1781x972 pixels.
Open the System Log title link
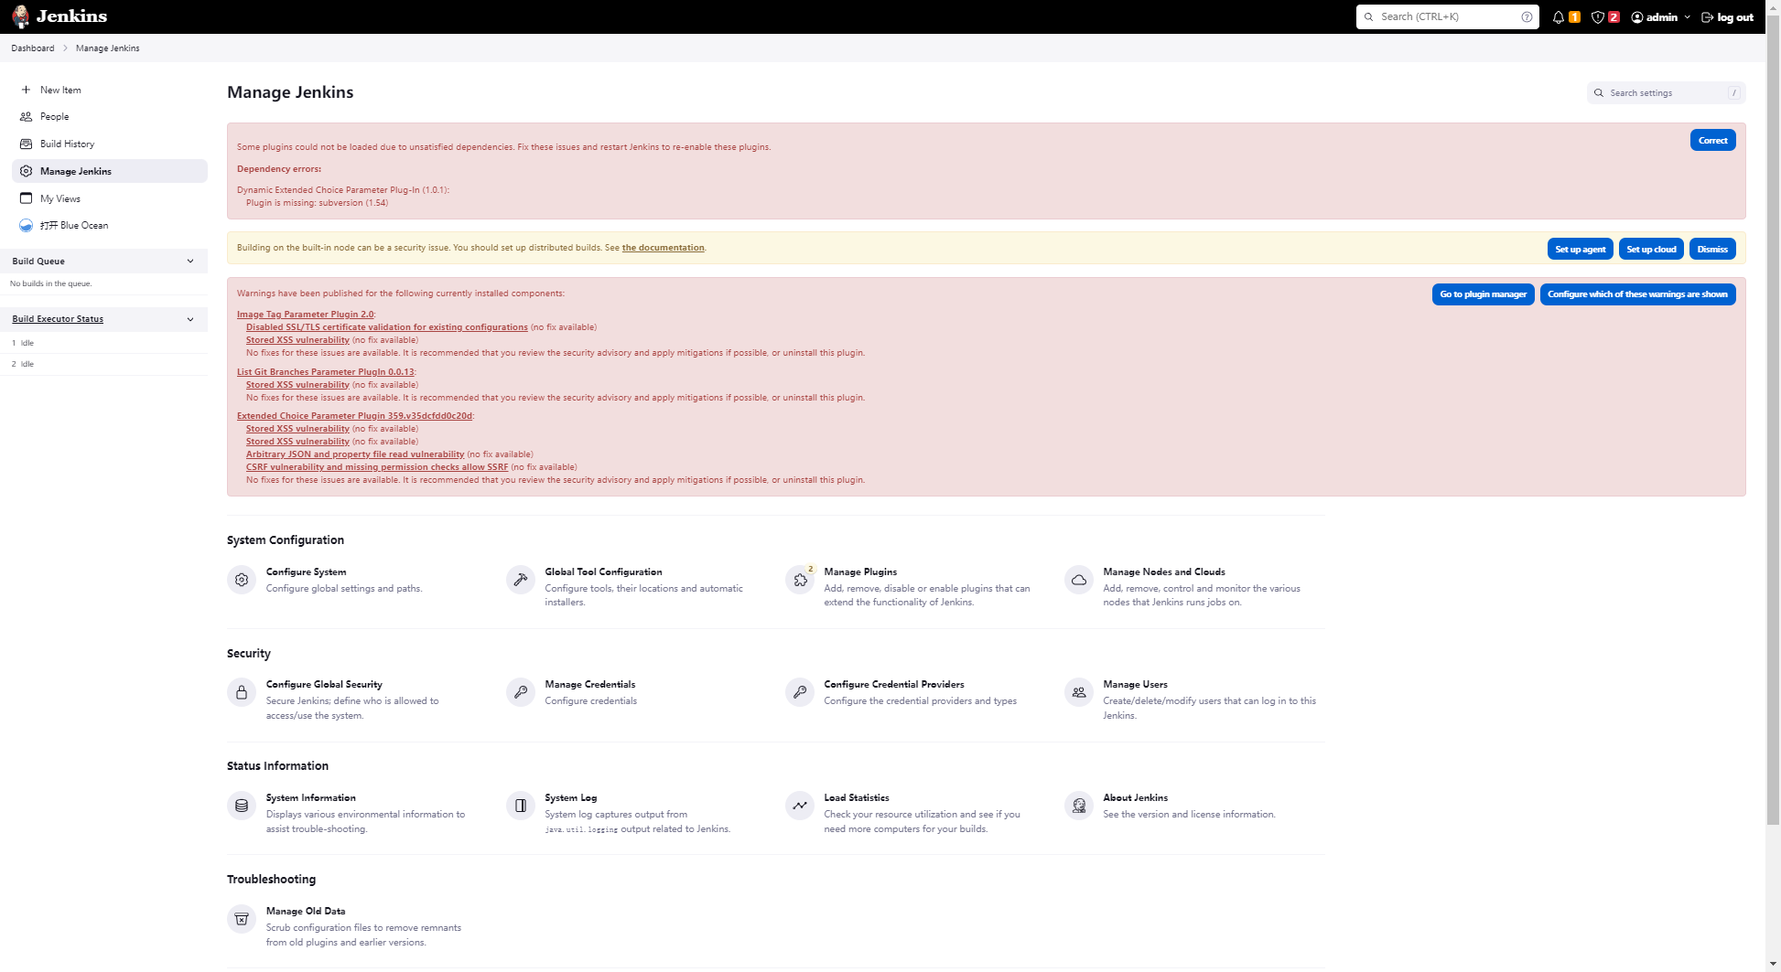(x=570, y=797)
